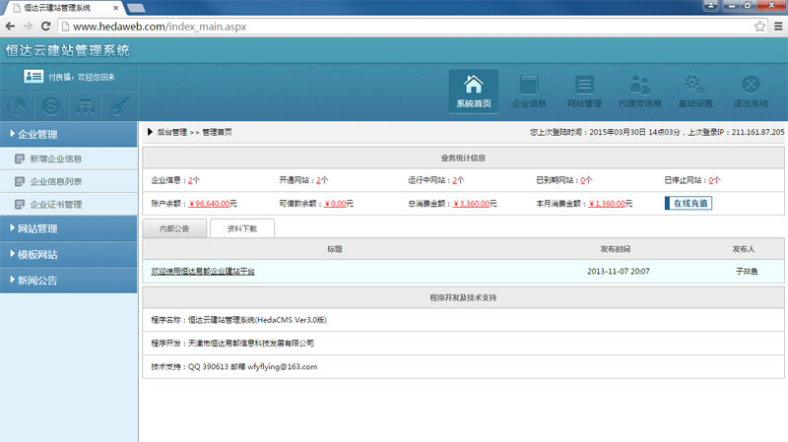
Task: Collapse the 企业管理 sidebar section
Action: (x=69, y=134)
